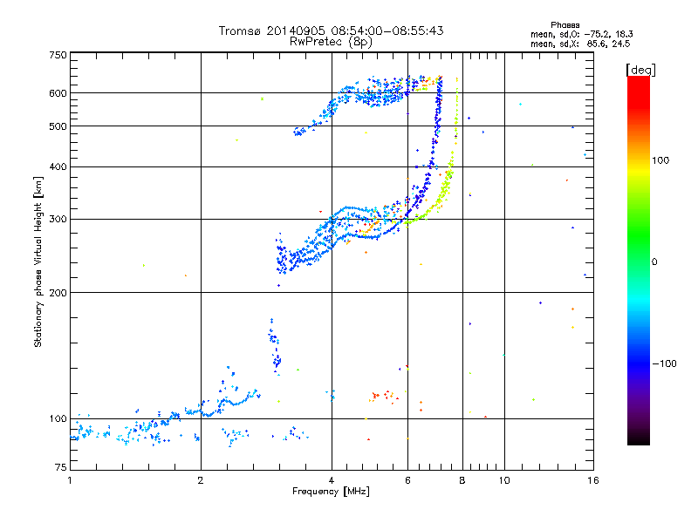Click the y-axis tick label '750'

pyautogui.click(x=58, y=55)
